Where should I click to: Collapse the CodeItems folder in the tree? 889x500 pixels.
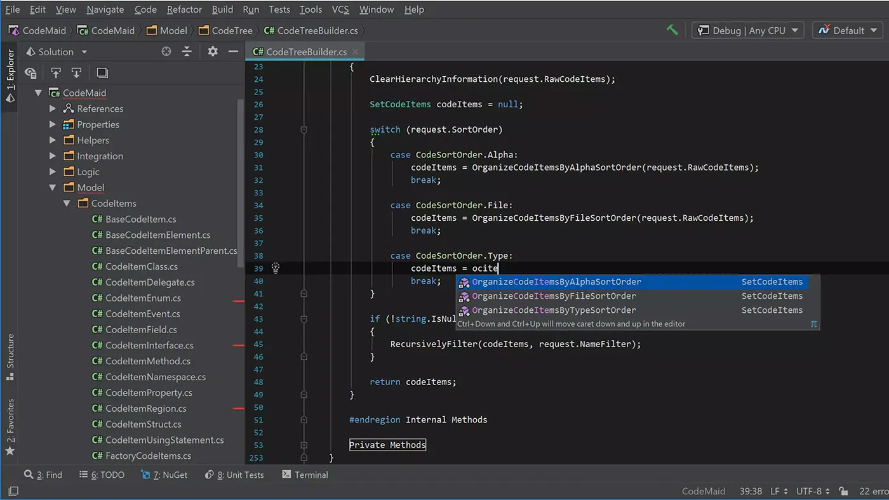[x=67, y=203]
